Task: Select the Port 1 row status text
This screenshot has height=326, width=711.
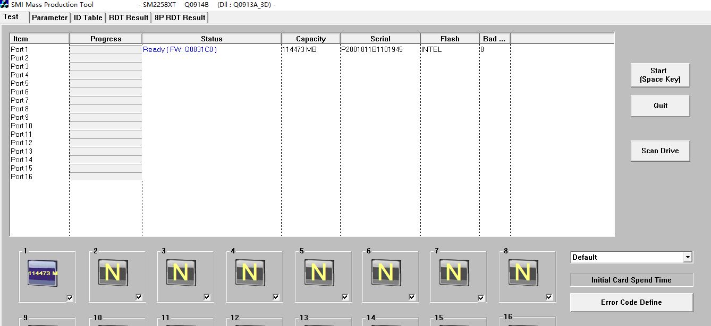Action: [180, 50]
